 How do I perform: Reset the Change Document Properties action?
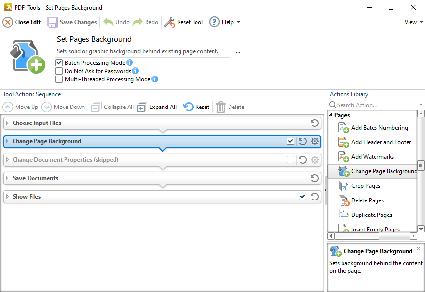tap(302, 160)
